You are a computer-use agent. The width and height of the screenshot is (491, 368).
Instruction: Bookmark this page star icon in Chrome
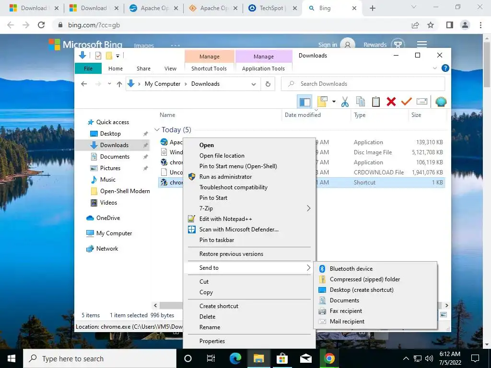point(431,25)
